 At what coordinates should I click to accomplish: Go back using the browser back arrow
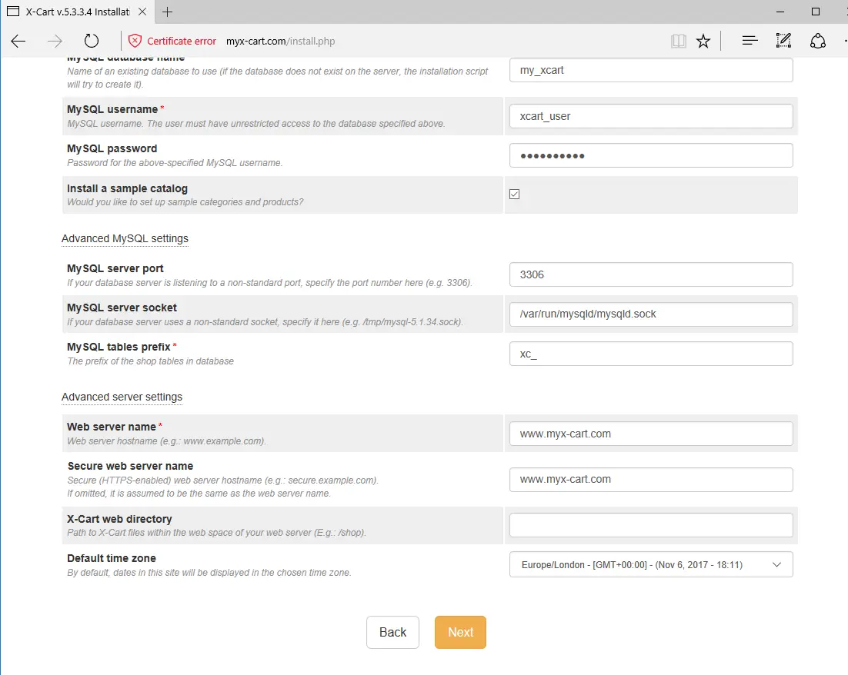pyautogui.click(x=18, y=41)
